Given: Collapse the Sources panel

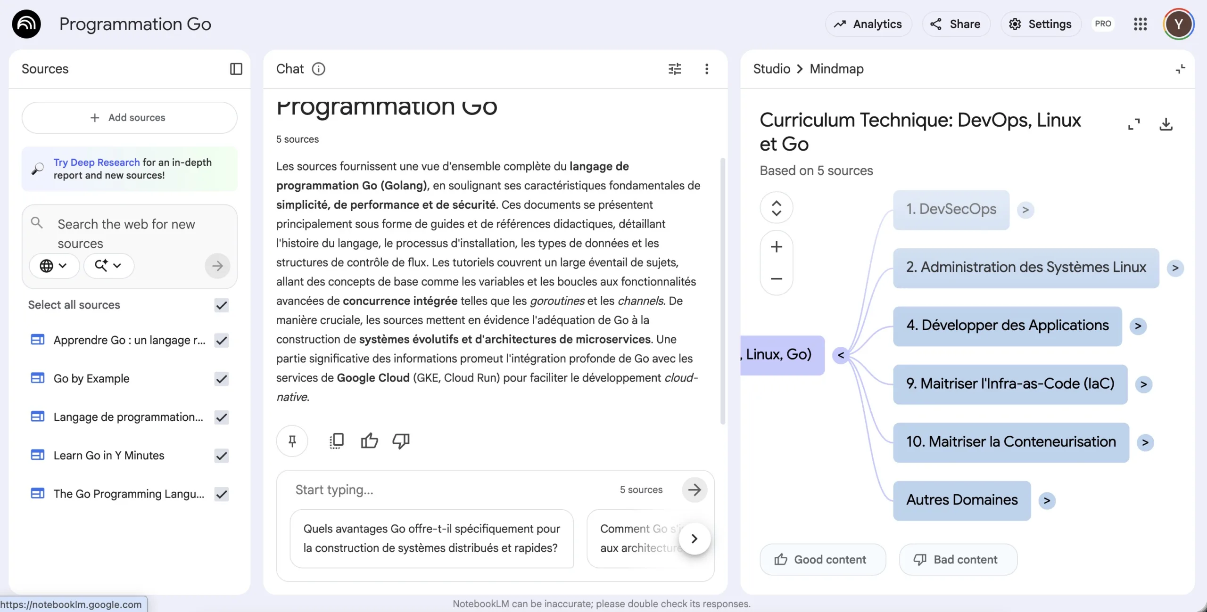Looking at the screenshot, I should pyautogui.click(x=236, y=69).
